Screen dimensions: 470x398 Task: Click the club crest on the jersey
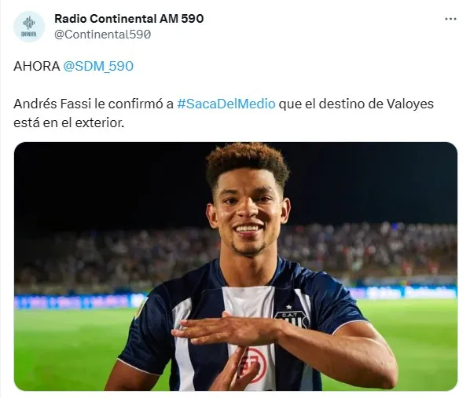291,316
